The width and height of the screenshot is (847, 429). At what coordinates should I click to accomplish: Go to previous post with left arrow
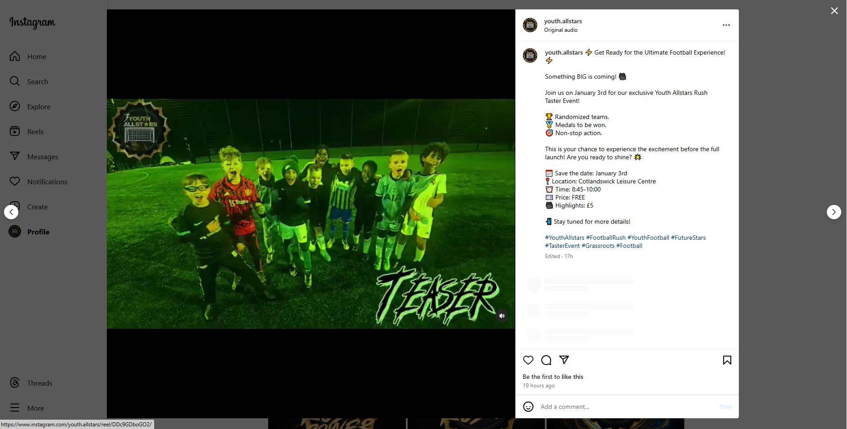(11, 212)
